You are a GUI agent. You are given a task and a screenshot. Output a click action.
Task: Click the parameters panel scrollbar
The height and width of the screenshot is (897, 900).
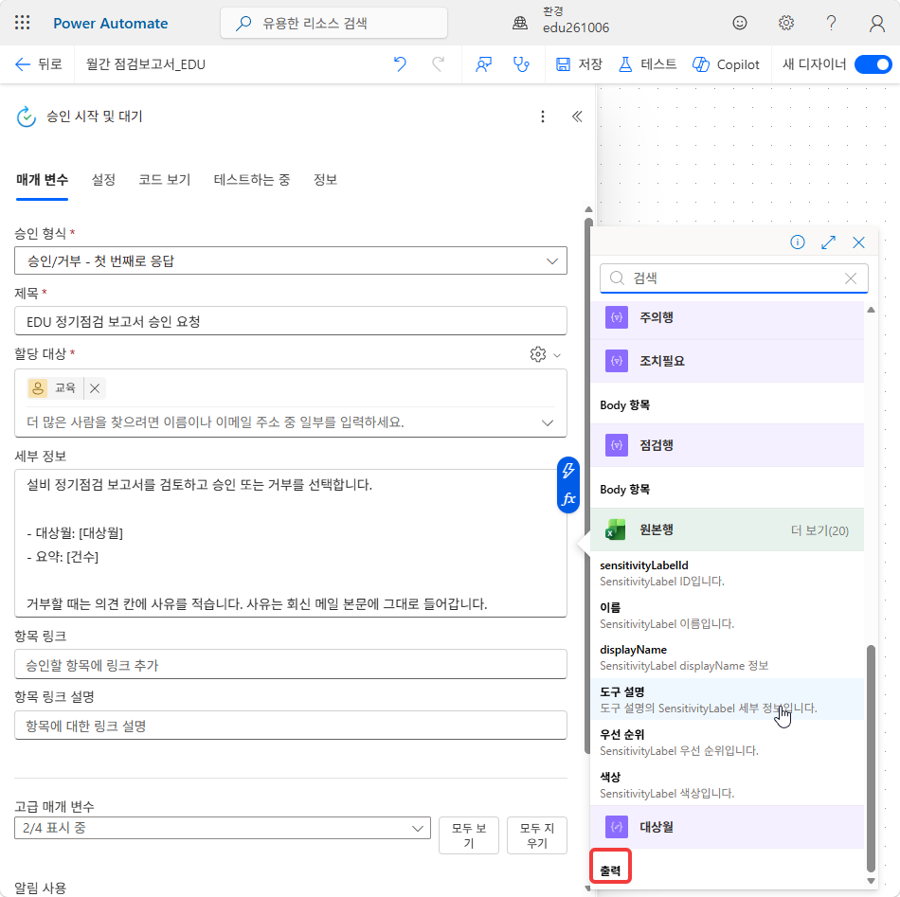click(x=587, y=485)
